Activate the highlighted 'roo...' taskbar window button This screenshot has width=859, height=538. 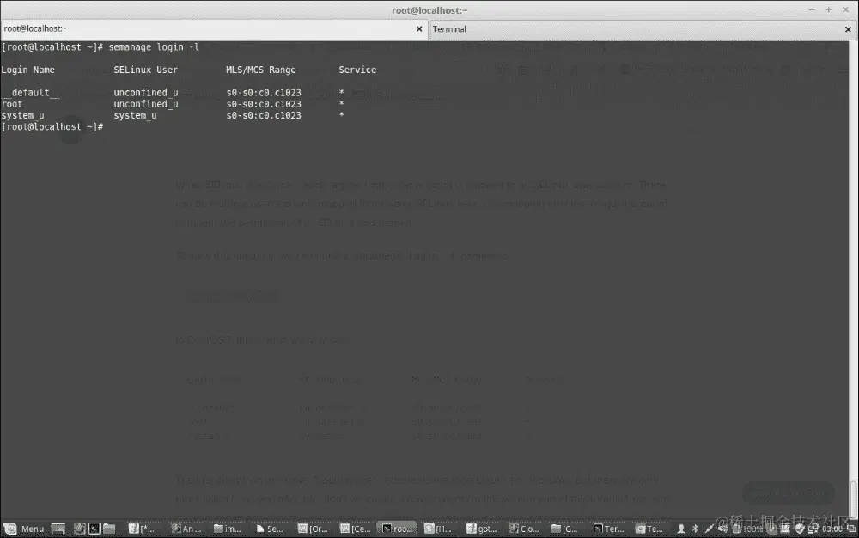(397, 529)
